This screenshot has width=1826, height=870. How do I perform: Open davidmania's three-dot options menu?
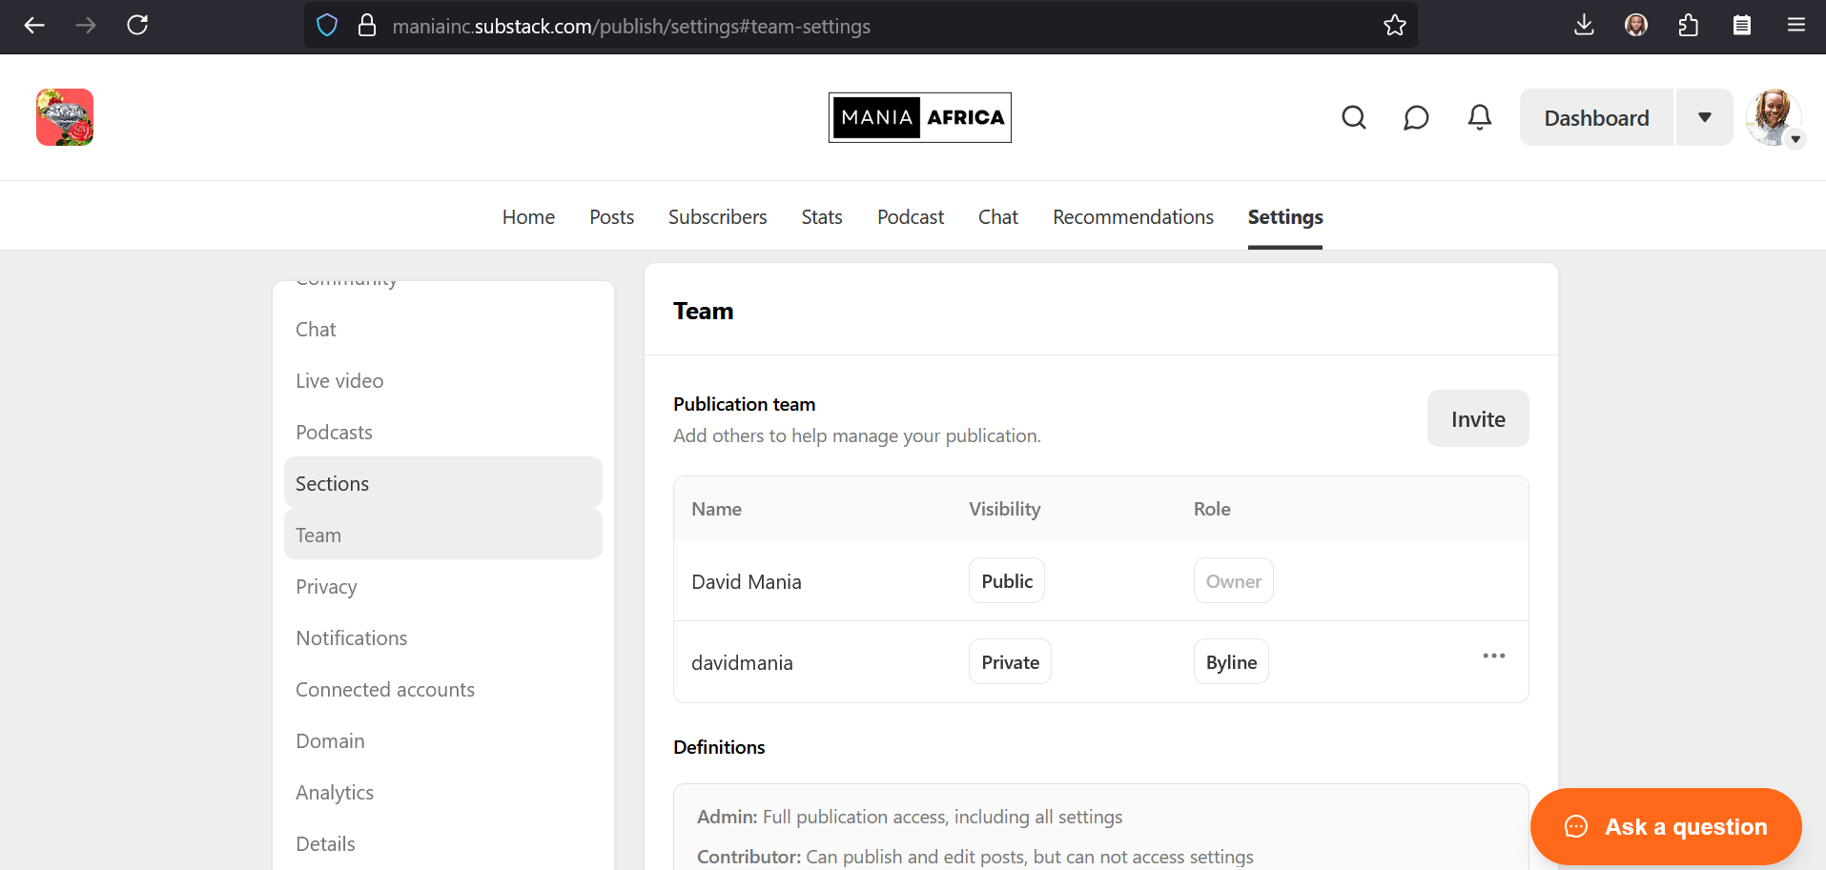pyautogui.click(x=1494, y=656)
